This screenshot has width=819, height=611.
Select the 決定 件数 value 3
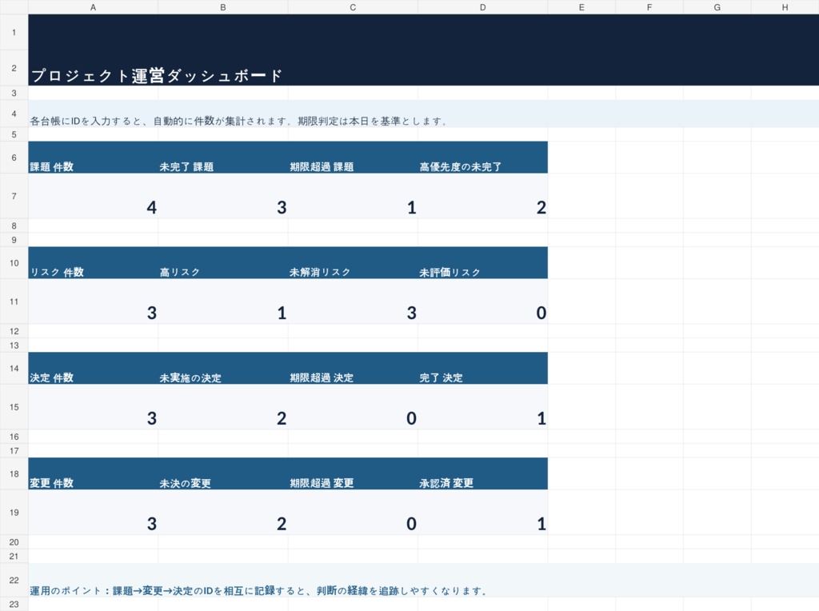point(93,407)
